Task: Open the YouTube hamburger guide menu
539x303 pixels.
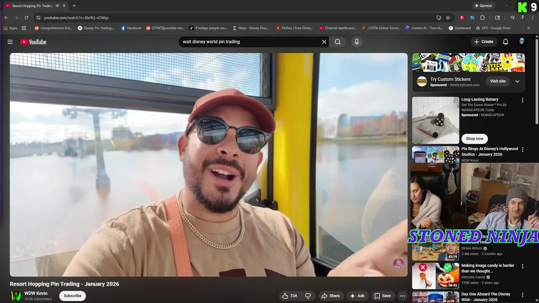Action: click(x=10, y=42)
